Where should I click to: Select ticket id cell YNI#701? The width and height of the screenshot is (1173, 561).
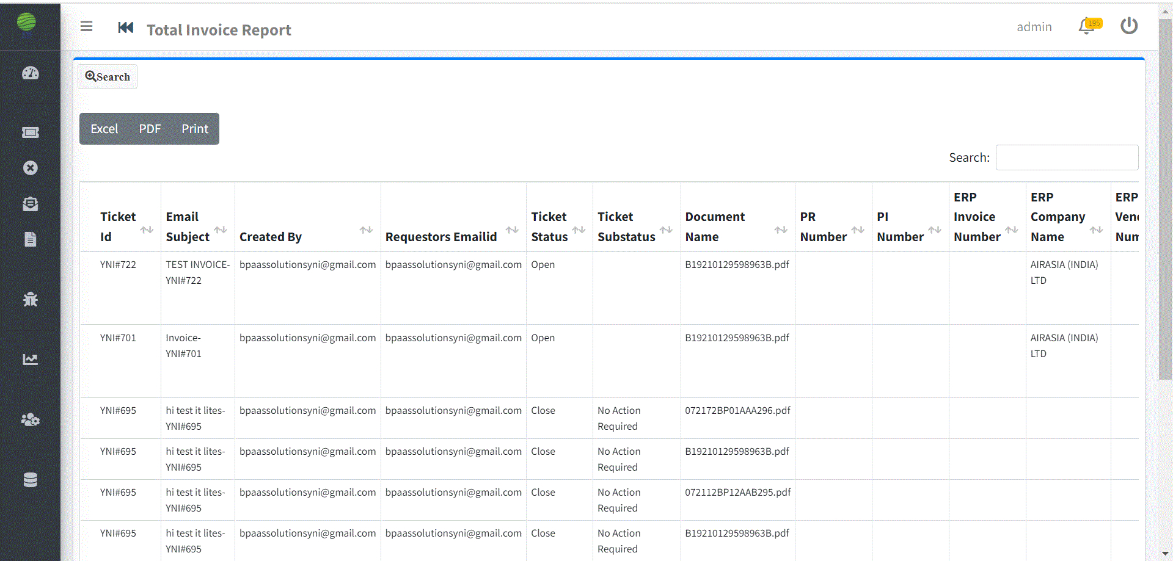(119, 338)
